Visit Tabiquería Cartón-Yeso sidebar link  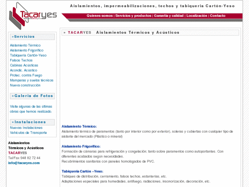tap(28, 55)
